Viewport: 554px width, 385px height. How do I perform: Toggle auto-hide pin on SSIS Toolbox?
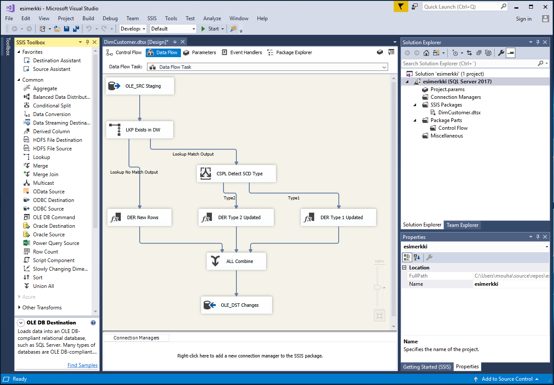click(x=88, y=42)
